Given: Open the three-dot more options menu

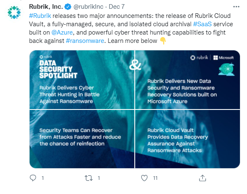Looking at the screenshot, I should coord(236,7).
